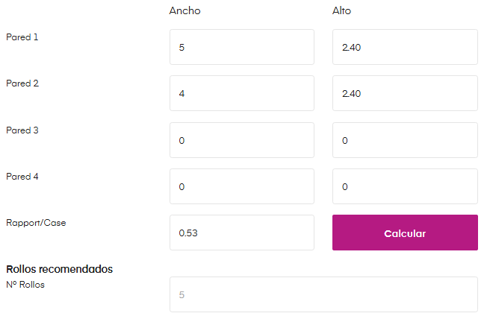Click the Rollos recomendados heading
The image size is (487, 319).
pos(59,269)
